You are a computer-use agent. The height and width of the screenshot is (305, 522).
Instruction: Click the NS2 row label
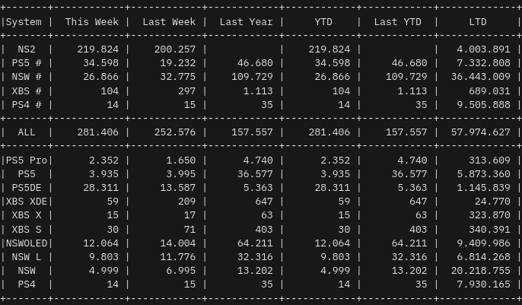click(x=27, y=49)
